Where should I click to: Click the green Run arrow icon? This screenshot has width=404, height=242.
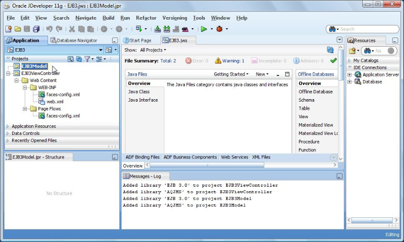click(x=204, y=29)
